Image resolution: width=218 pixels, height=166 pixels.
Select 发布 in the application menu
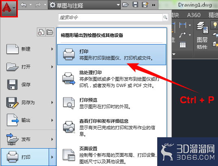[28, 139]
